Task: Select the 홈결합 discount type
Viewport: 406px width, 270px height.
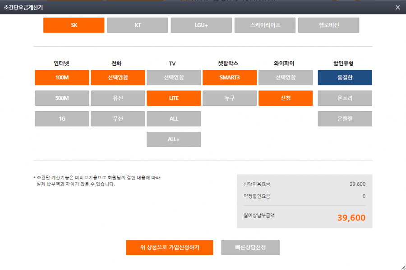Action: click(345, 77)
